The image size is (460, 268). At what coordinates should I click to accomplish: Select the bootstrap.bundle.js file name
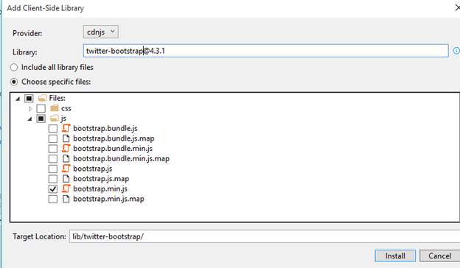coord(105,129)
